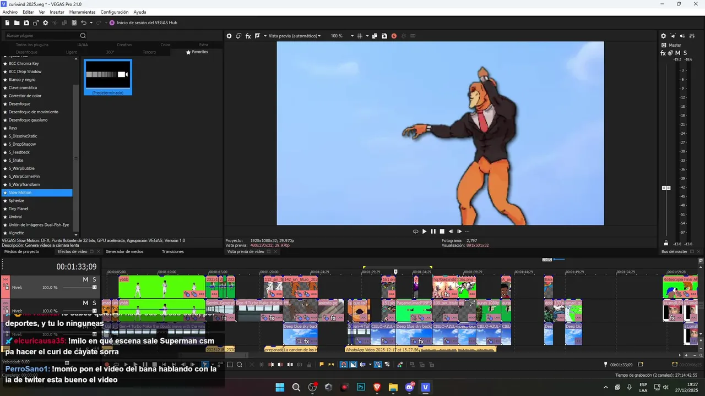Viewport: 705px width, 396px height.
Task: Open video preview properties gear
Action: 229,36
